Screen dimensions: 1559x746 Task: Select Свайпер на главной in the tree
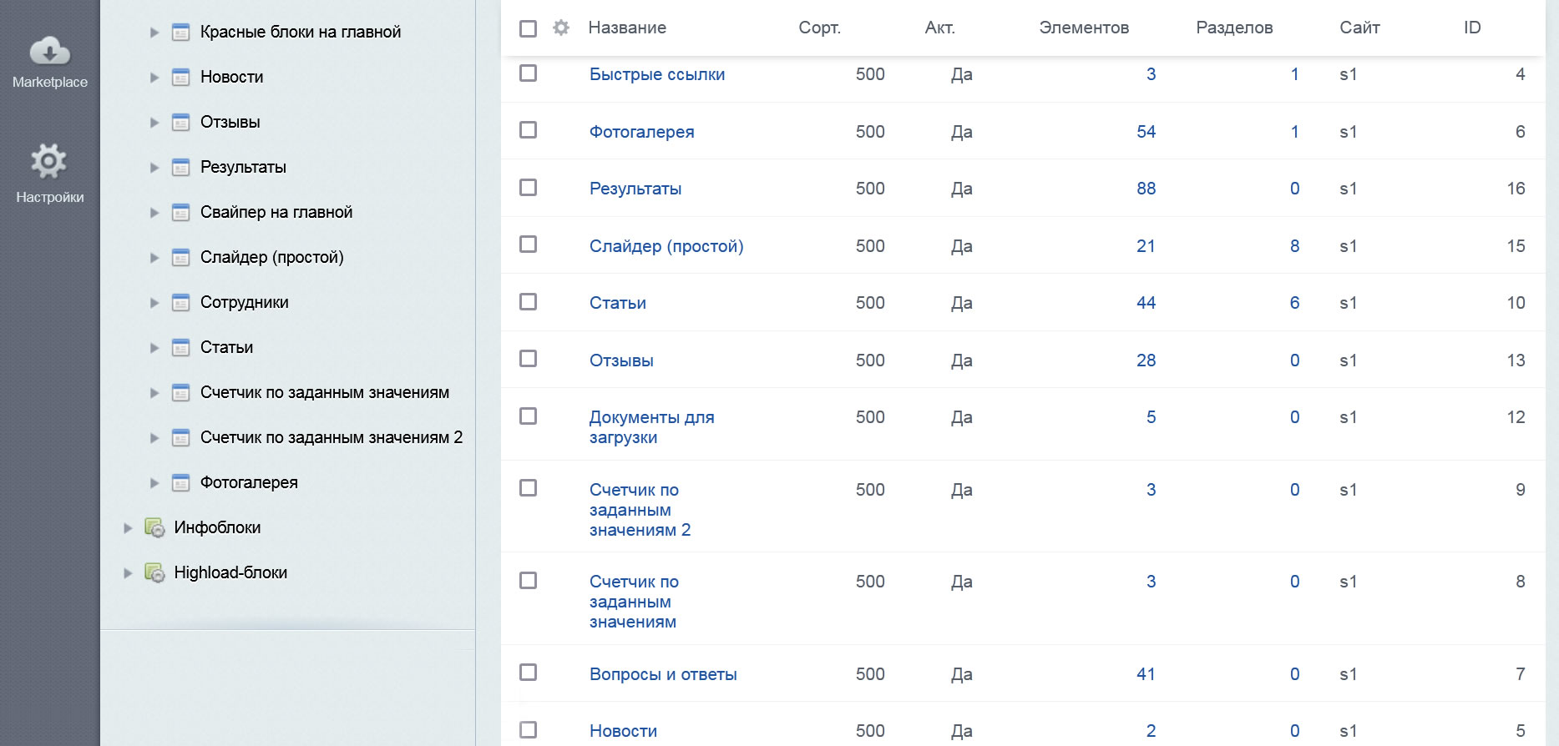pos(276,212)
